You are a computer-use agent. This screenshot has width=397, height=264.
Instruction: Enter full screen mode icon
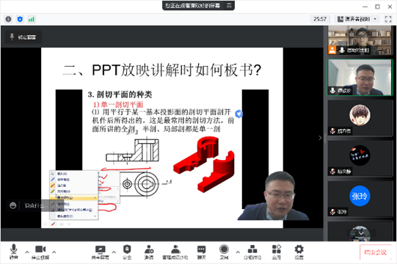coord(388,19)
